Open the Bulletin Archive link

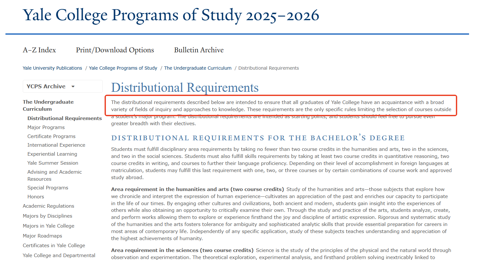pyautogui.click(x=199, y=50)
